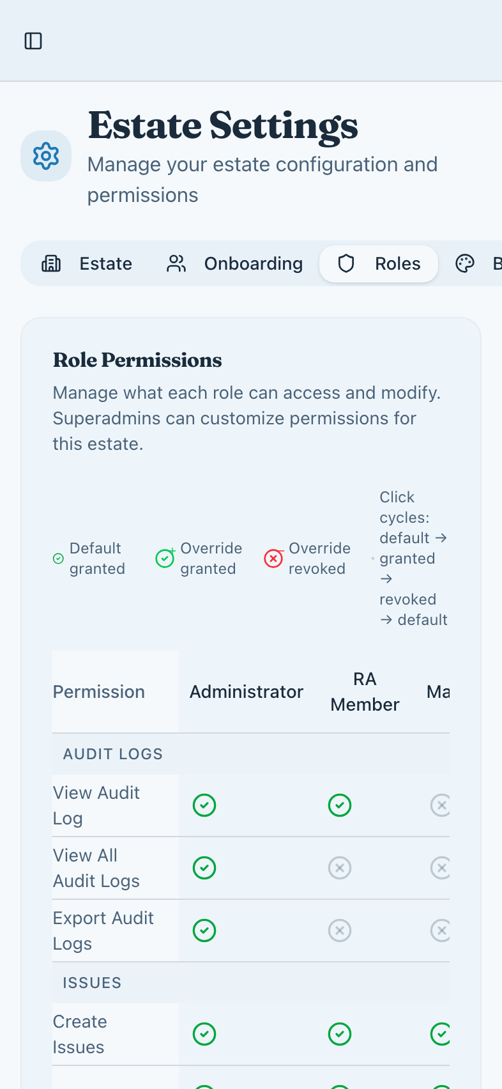The width and height of the screenshot is (502, 1089).
Task: Click the Default granted legend icon
Action: pos(58,558)
